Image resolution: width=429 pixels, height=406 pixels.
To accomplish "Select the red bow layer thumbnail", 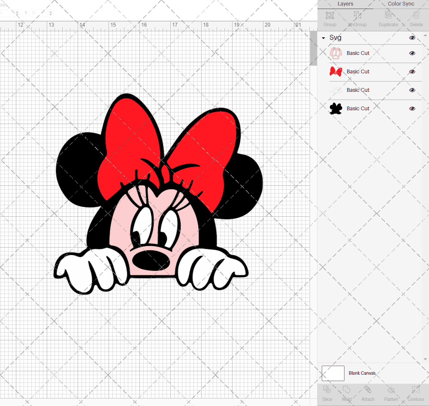I will (336, 72).
